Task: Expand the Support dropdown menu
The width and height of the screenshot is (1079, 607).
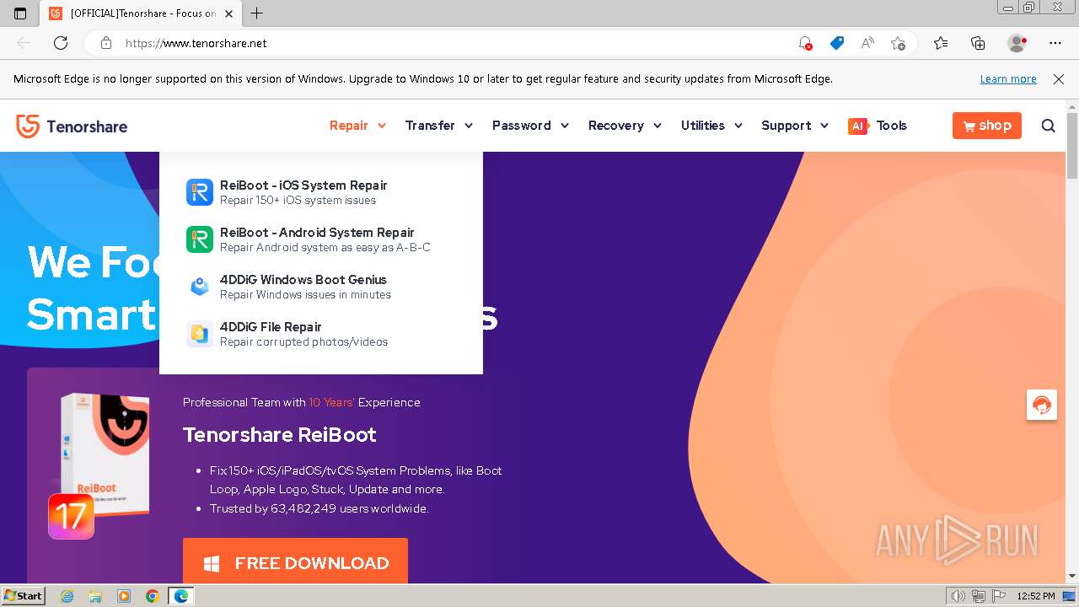Action: 795,126
